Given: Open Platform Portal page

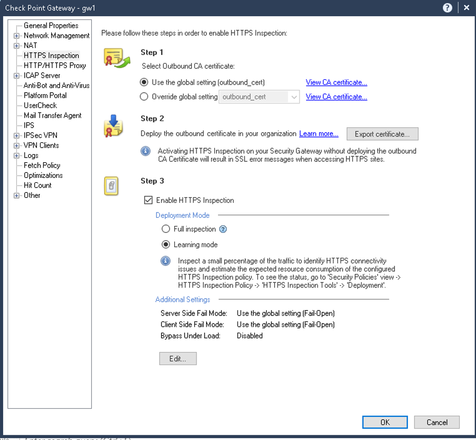Looking at the screenshot, I should pyautogui.click(x=45, y=95).
